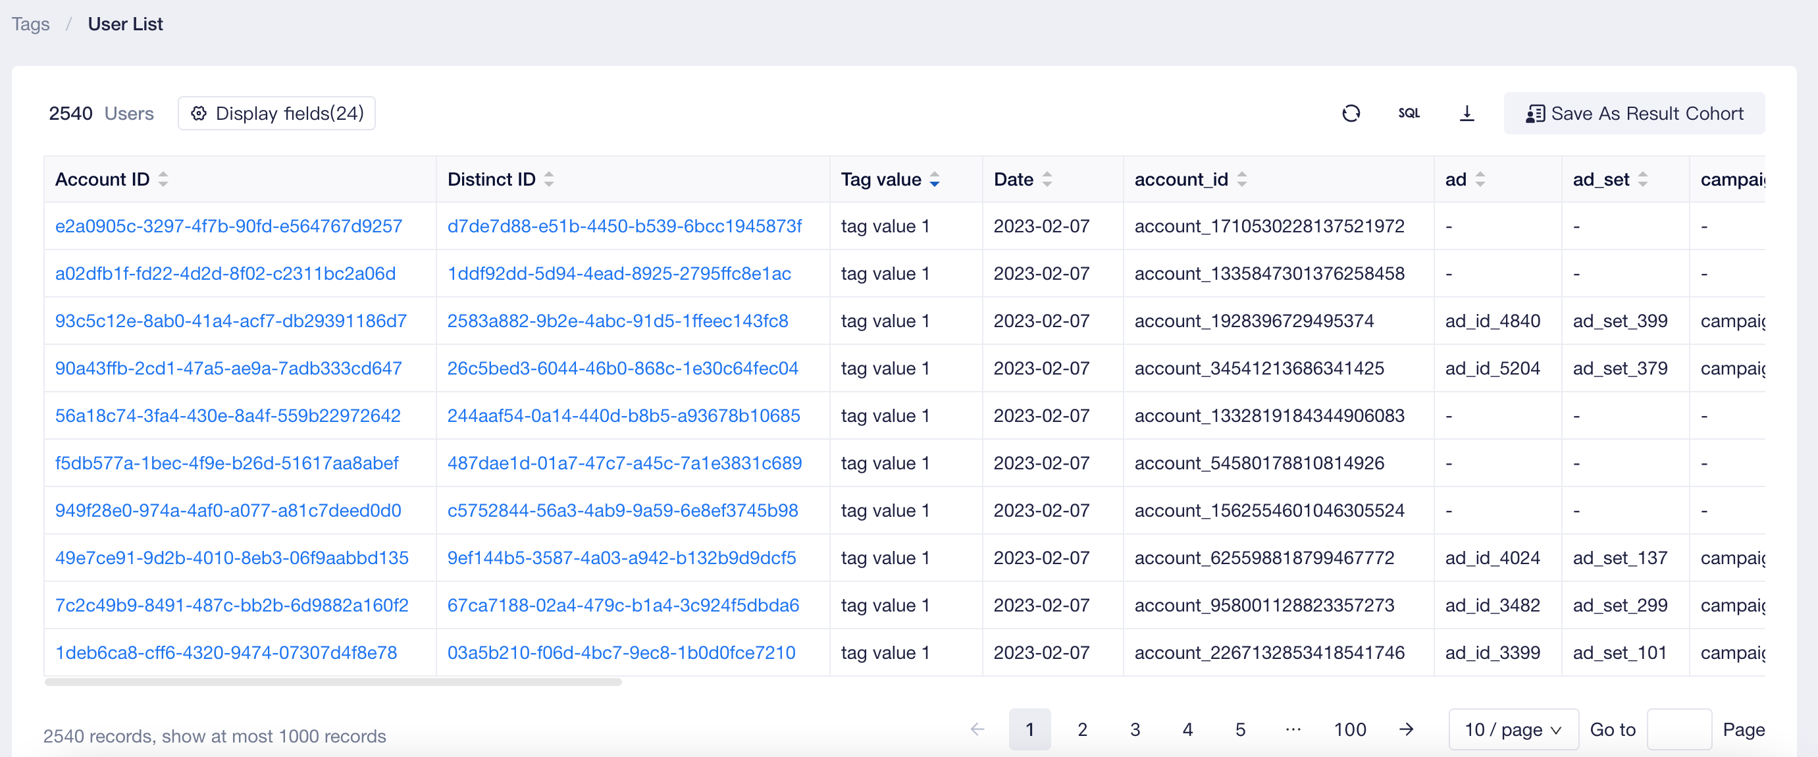Sort by ad_set column arrows
Image resolution: width=1818 pixels, height=757 pixels.
click(x=1643, y=179)
